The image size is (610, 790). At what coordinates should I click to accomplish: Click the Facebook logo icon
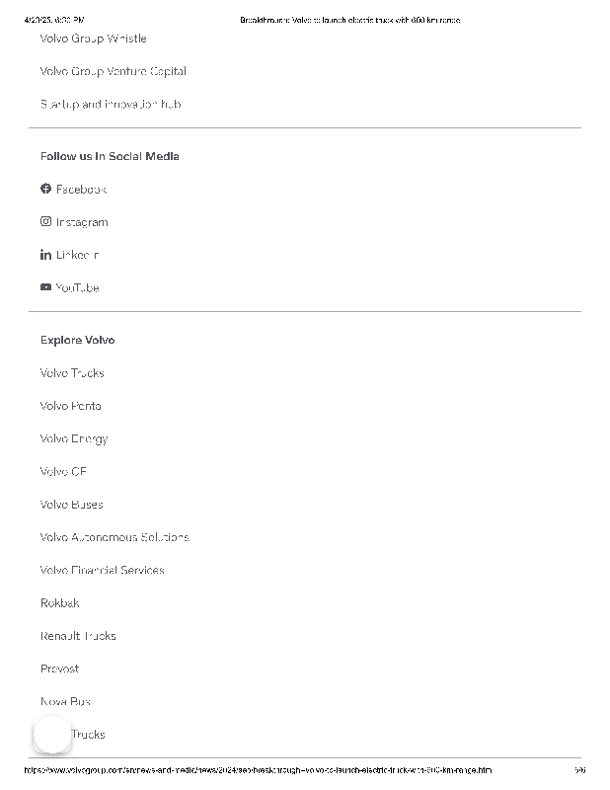click(x=45, y=189)
